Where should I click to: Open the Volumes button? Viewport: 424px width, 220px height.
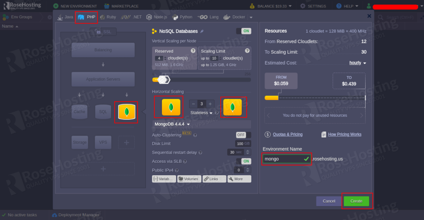coord(189,179)
